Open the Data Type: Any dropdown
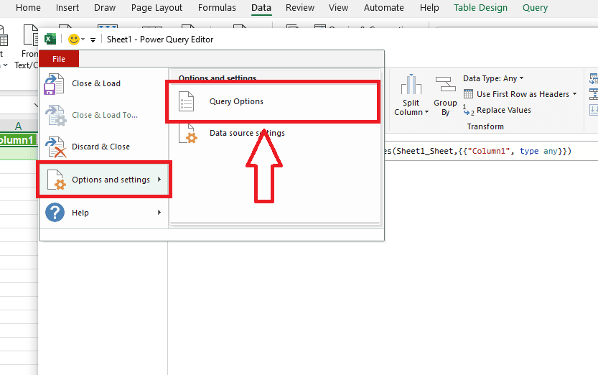Screen dimensions: 598x375 click(493, 78)
